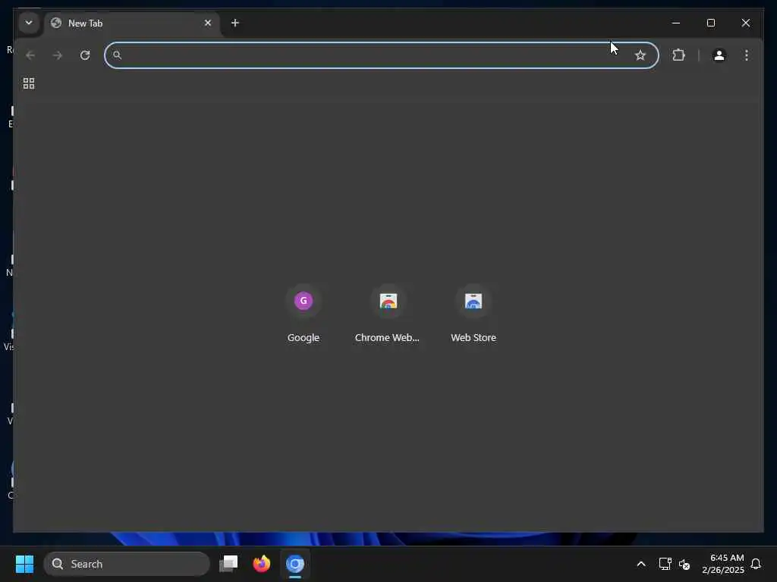
Task: Focus the address bar input field
Action: pyautogui.click(x=381, y=55)
